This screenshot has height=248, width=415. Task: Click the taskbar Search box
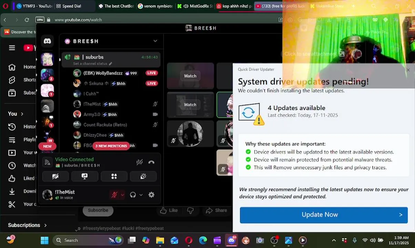point(88,240)
